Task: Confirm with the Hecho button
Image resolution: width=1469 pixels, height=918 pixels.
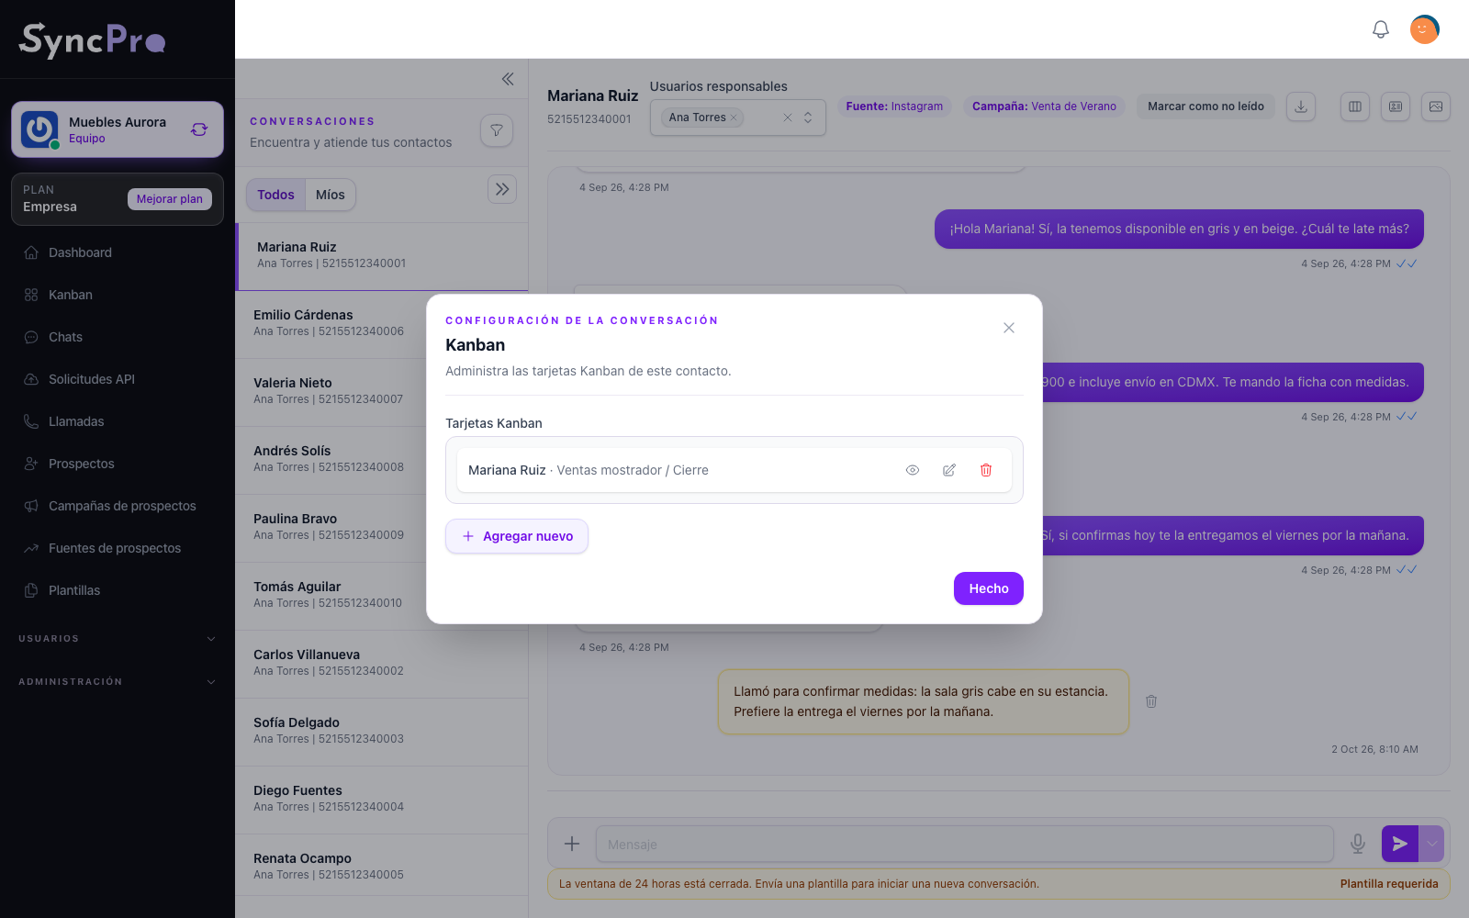Action: click(988, 588)
